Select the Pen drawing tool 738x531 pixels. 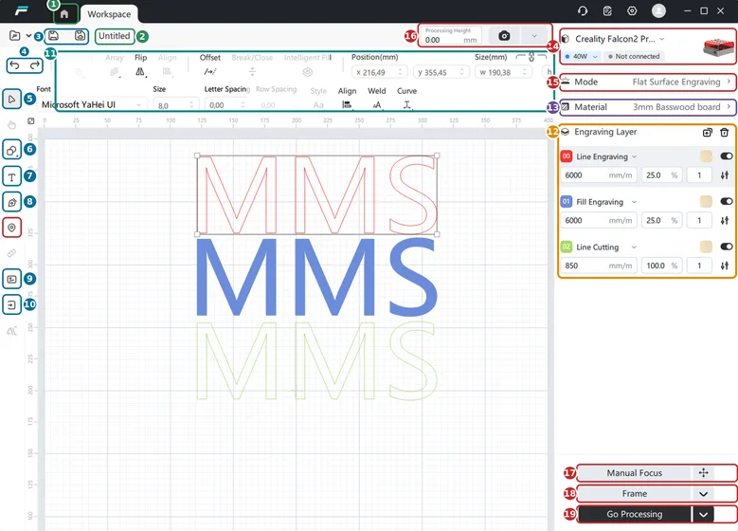11,202
